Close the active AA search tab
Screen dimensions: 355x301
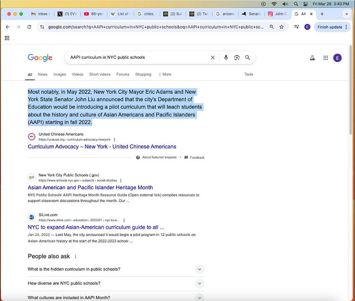(x=311, y=14)
